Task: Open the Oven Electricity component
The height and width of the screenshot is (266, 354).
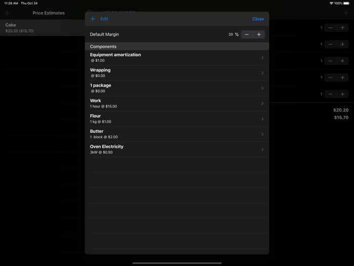Action: tap(177, 149)
